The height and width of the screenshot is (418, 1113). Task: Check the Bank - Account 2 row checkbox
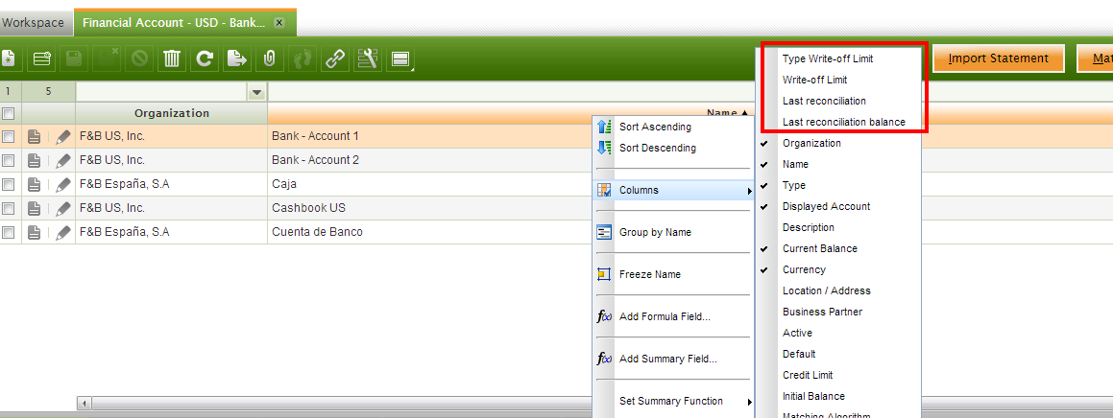tap(9, 160)
